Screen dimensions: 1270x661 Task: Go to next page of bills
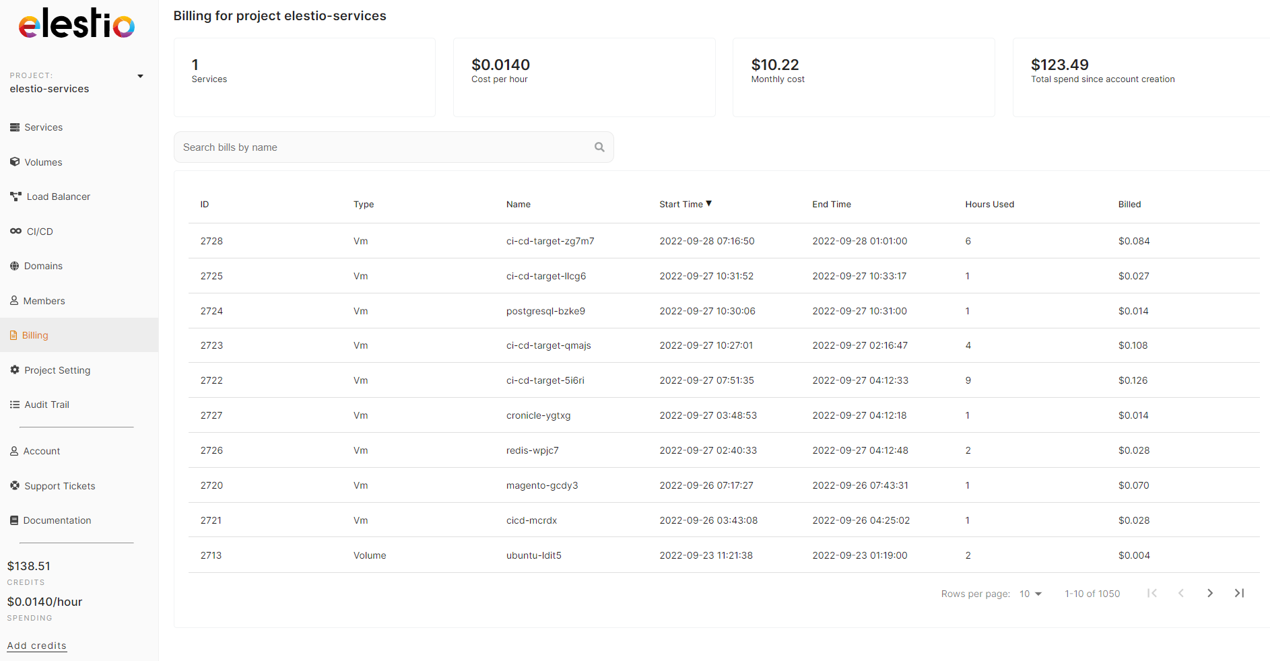point(1210,593)
